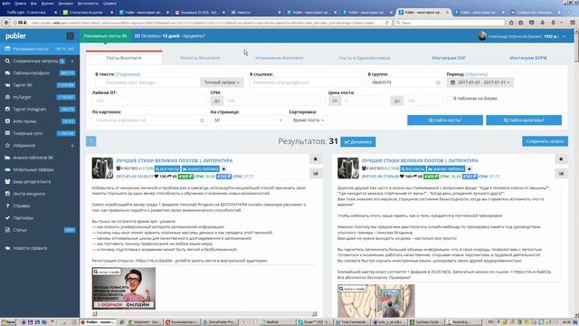Open Таргет Instagram sidebar section
This screenshot has width=579, height=326.
point(40,110)
